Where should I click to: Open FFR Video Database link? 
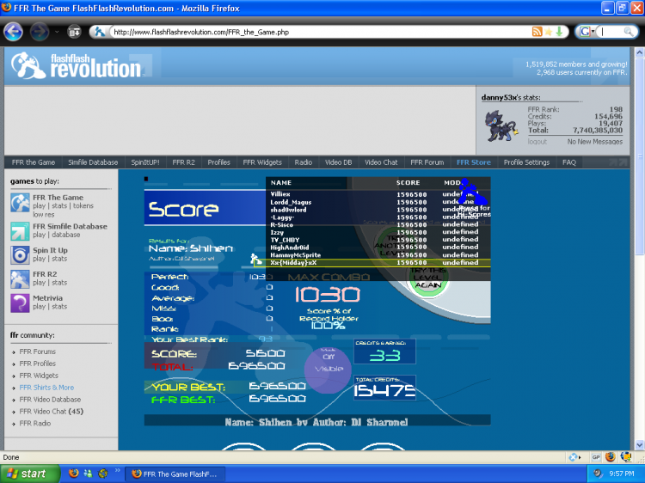(x=50, y=399)
